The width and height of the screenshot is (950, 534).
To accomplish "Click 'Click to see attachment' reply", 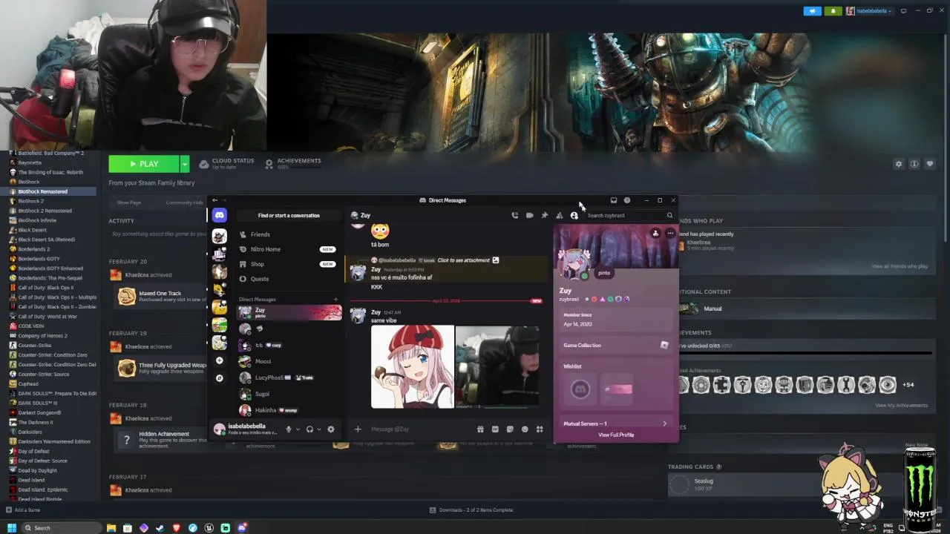I will click(463, 260).
